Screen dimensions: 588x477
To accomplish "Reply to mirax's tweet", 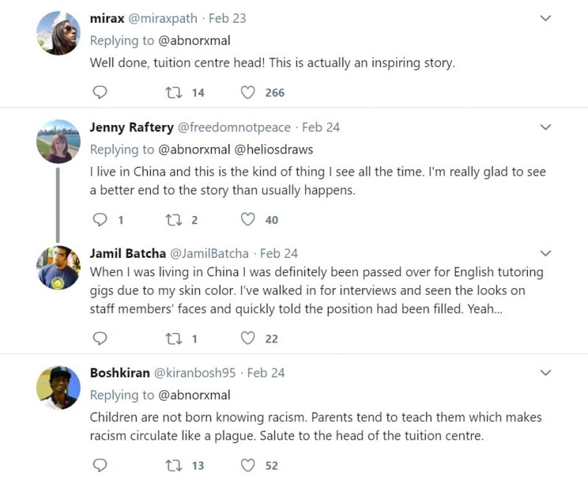I will 100,93.
